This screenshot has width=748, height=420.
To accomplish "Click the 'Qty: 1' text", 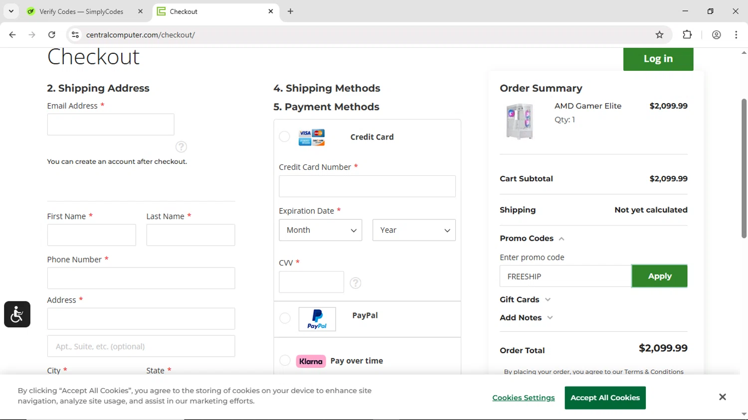I will 564,120.
